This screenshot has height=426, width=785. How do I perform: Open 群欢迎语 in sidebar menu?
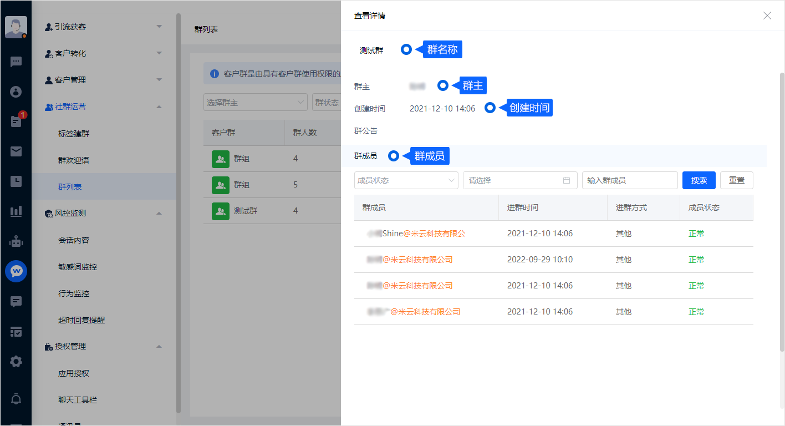pyautogui.click(x=74, y=160)
